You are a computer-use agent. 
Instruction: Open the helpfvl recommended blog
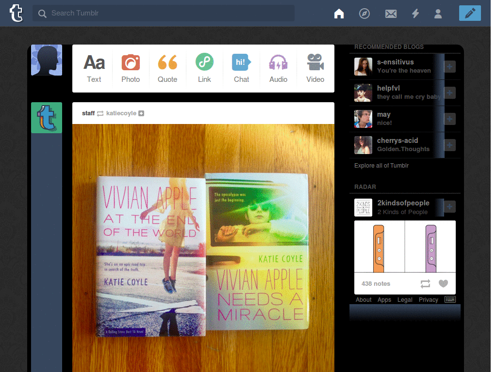[388, 88]
